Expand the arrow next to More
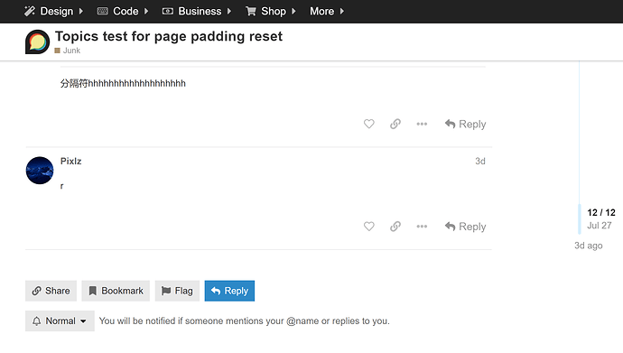623x353 pixels. click(x=341, y=11)
